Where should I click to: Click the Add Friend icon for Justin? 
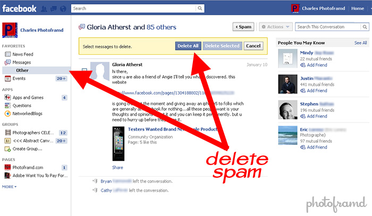[x=303, y=90]
